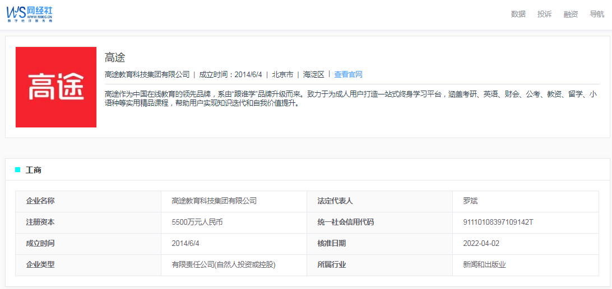Click table value 高途教育科技集团有限公司
Viewport: 612px width, 289px height.
click(x=214, y=201)
